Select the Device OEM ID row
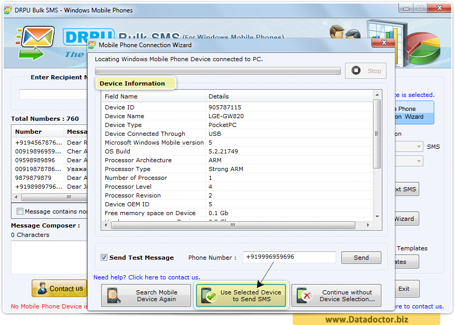This screenshot has width=455, height=325. (237, 204)
